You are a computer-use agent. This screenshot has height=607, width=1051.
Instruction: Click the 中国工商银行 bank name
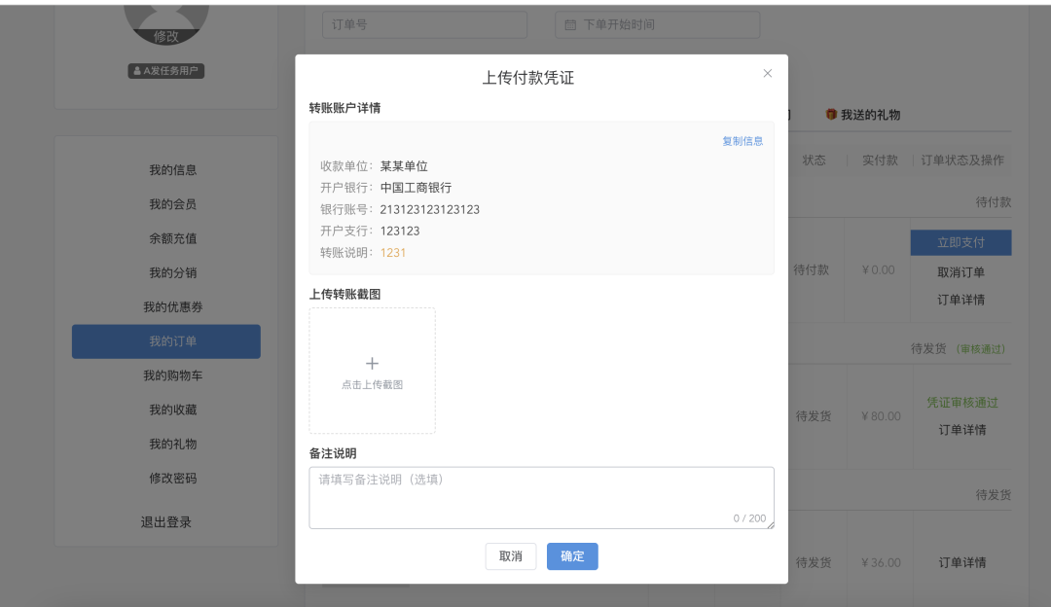click(416, 188)
